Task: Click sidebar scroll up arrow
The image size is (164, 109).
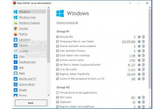Action: click(x=48, y=8)
